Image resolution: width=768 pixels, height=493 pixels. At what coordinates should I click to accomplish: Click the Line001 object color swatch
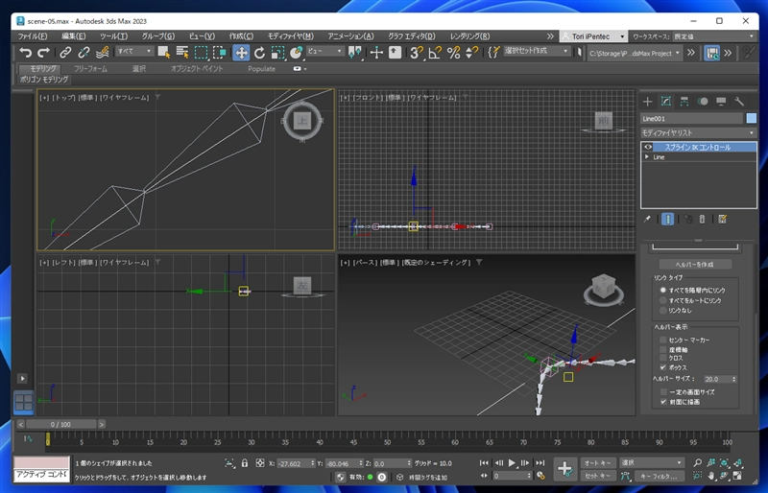click(751, 119)
